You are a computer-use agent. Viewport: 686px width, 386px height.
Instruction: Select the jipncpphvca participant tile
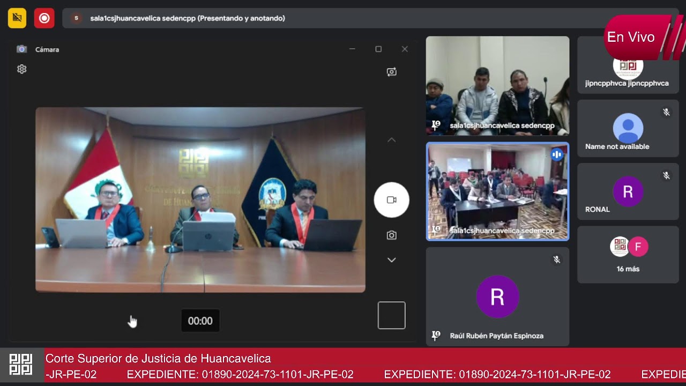628,65
